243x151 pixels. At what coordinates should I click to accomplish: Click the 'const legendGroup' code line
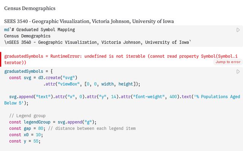tap(53, 122)
